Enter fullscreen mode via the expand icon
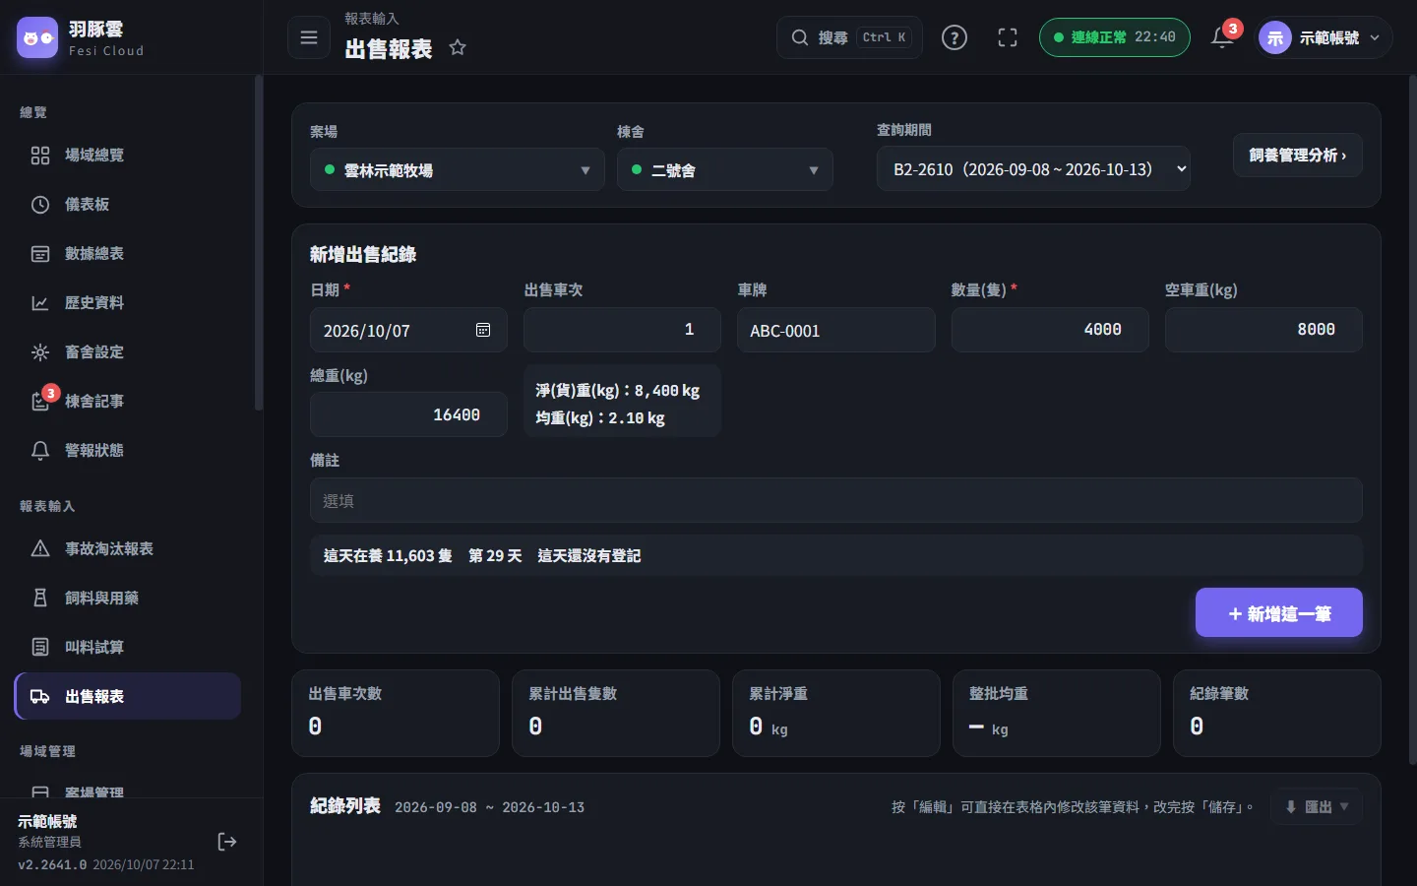Viewport: 1417px width, 886px height. tap(1008, 37)
